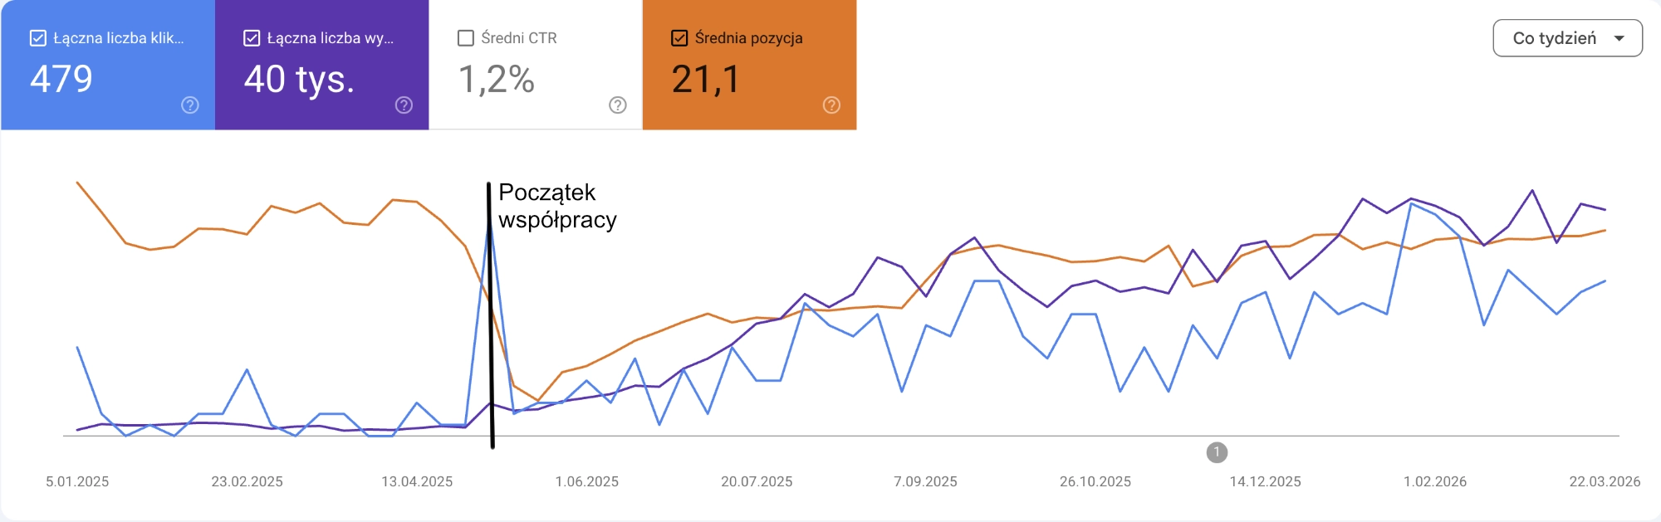
Task: Click the help icon on the Średnia pozycja card
Action: pos(830,105)
